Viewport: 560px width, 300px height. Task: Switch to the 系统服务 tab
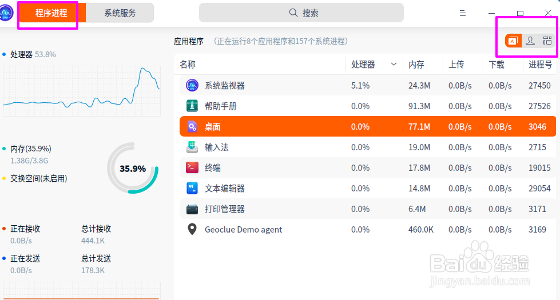click(120, 13)
